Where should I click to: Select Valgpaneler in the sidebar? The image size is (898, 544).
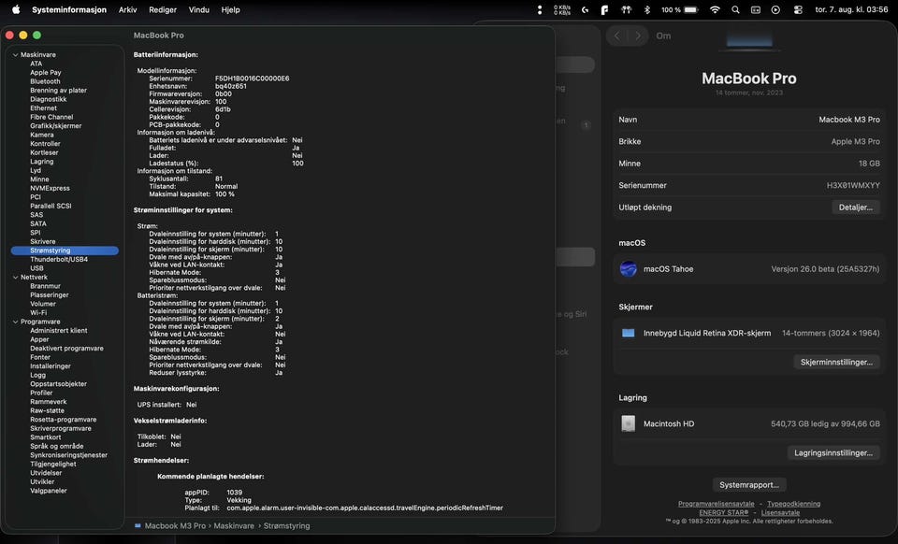click(49, 491)
